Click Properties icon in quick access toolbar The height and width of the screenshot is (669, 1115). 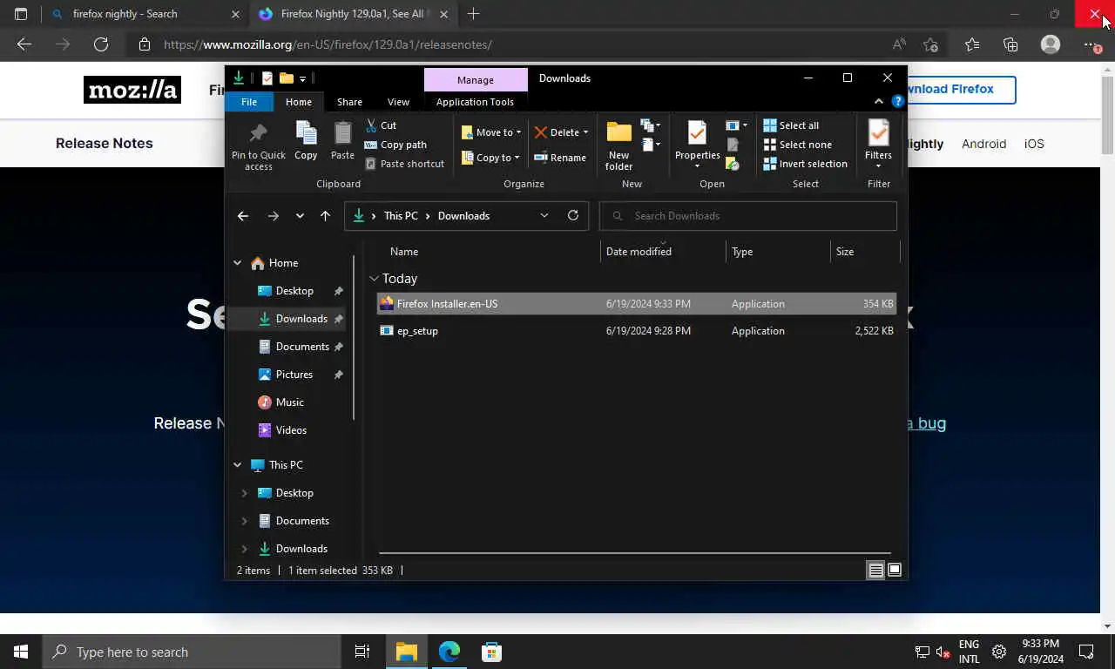click(267, 78)
